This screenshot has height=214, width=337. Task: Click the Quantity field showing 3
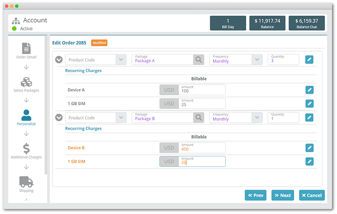click(x=283, y=59)
